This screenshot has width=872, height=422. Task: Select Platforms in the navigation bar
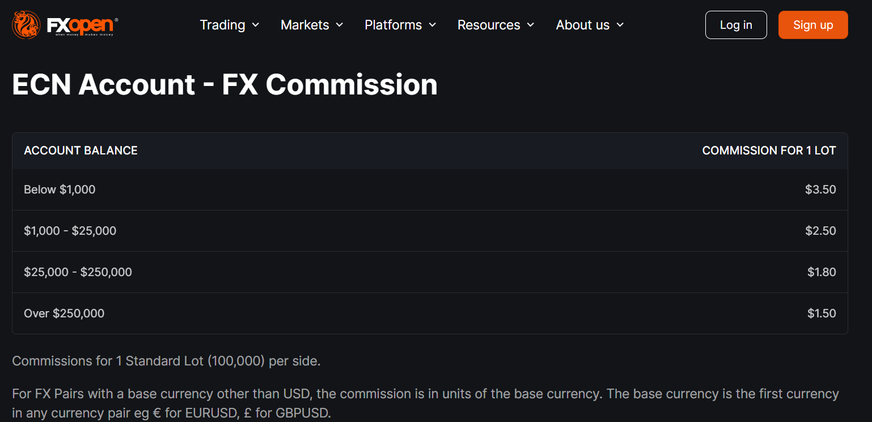(x=393, y=25)
